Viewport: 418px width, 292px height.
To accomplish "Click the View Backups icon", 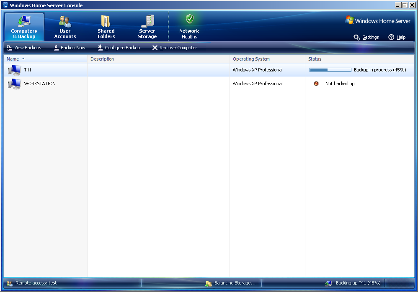I will (9, 48).
